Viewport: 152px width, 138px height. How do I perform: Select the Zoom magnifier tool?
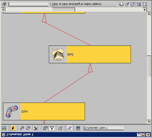[x=127, y=5]
